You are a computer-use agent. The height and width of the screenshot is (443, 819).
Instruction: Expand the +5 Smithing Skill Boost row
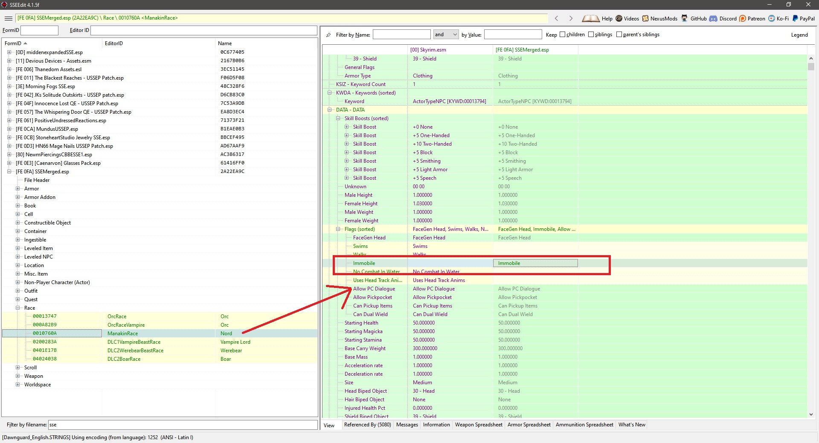pos(347,161)
